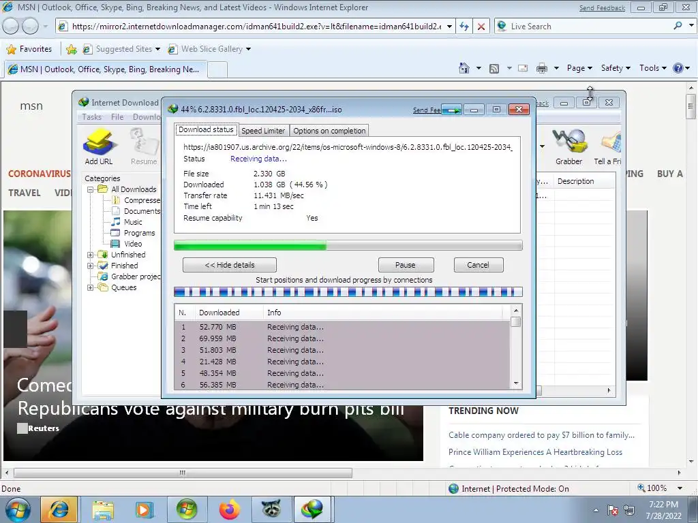Image resolution: width=698 pixels, height=523 pixels.
Task: Select the Video category
Action: tap(127, 244)
